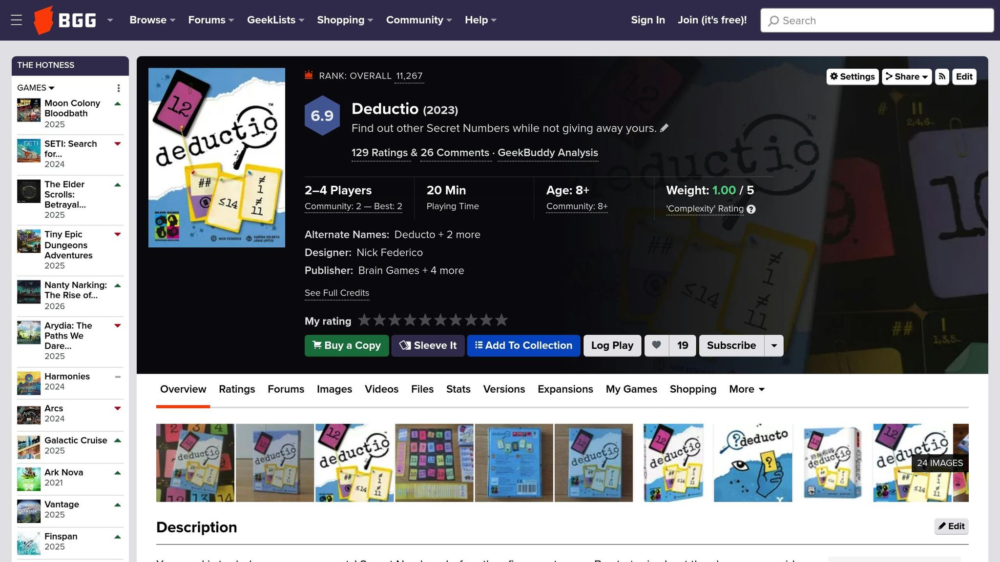Edit the game tagline pencil icon
This screenshot has width=1000, height=562.
pyautogui.click(x=664, y=128)
